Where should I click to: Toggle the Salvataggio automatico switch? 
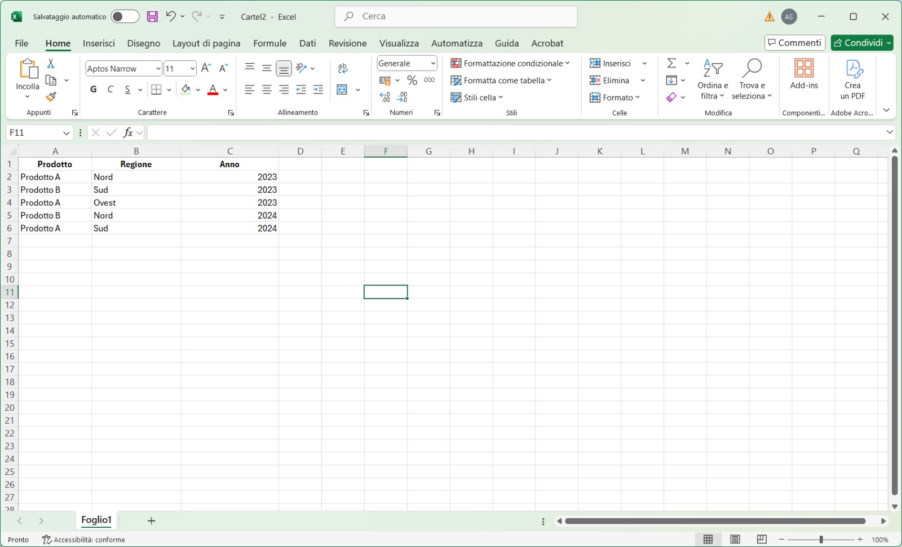click(x=125, y=17)
